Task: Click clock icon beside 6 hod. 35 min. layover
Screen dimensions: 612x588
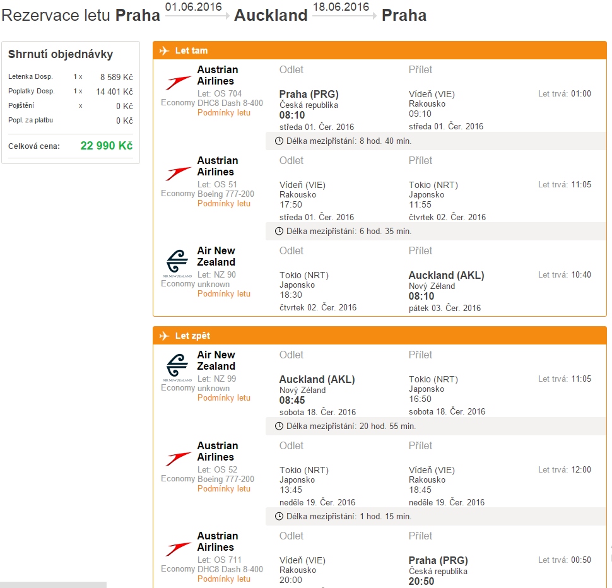Action: 279,231
